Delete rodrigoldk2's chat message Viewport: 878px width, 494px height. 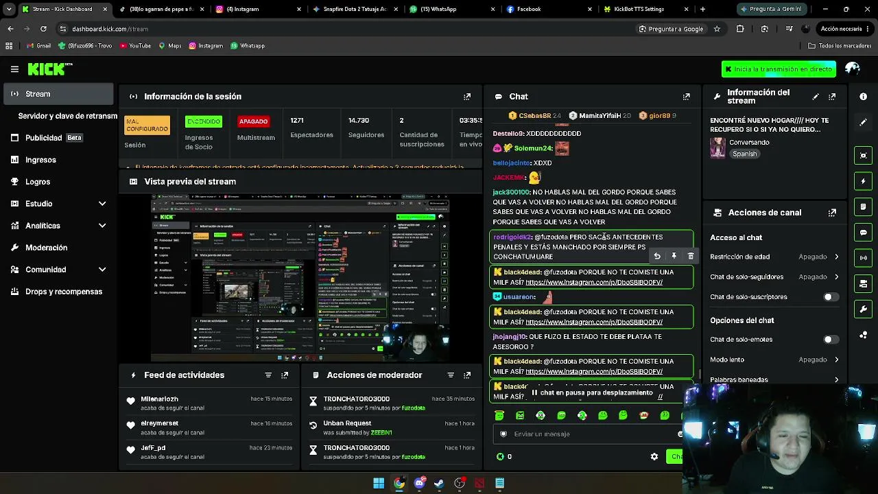click(691, 256)
